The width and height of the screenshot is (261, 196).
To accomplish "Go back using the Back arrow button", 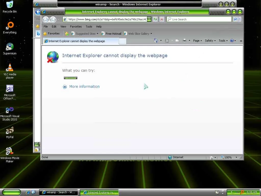I will tap(46, 19).
